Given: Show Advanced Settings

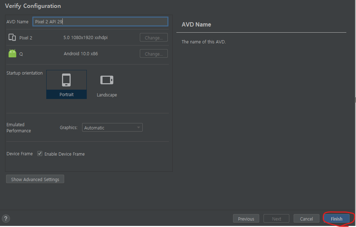Looking at the screenshot, I should (x=35, y=179).
